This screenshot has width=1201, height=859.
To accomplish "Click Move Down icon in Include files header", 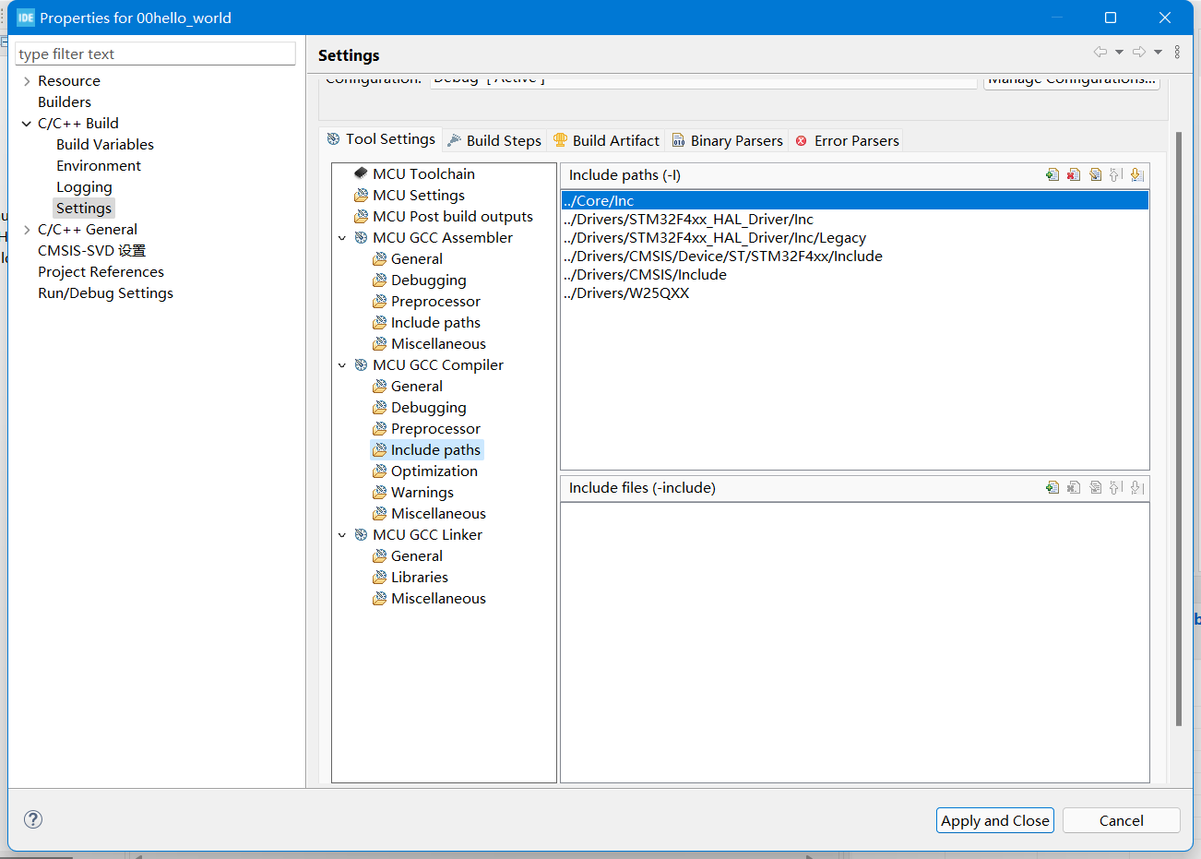I will coord(1137,487).
